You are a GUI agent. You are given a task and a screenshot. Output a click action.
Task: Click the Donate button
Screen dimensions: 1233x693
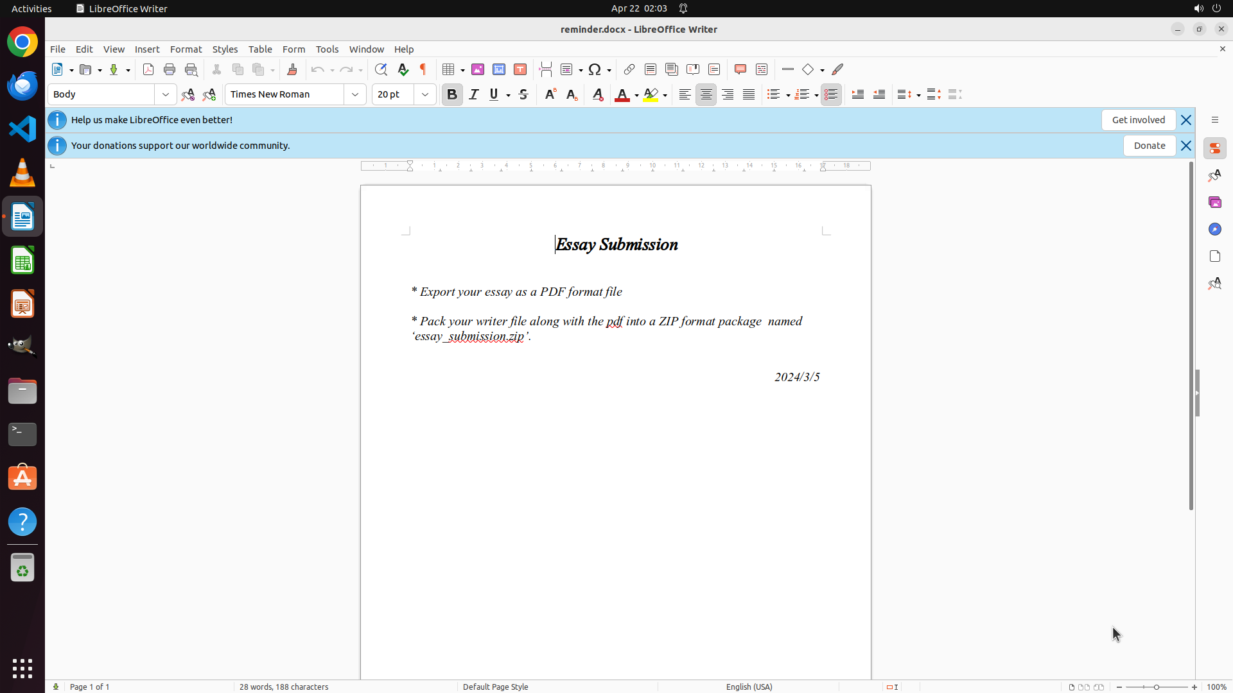tap(1149, 146)
